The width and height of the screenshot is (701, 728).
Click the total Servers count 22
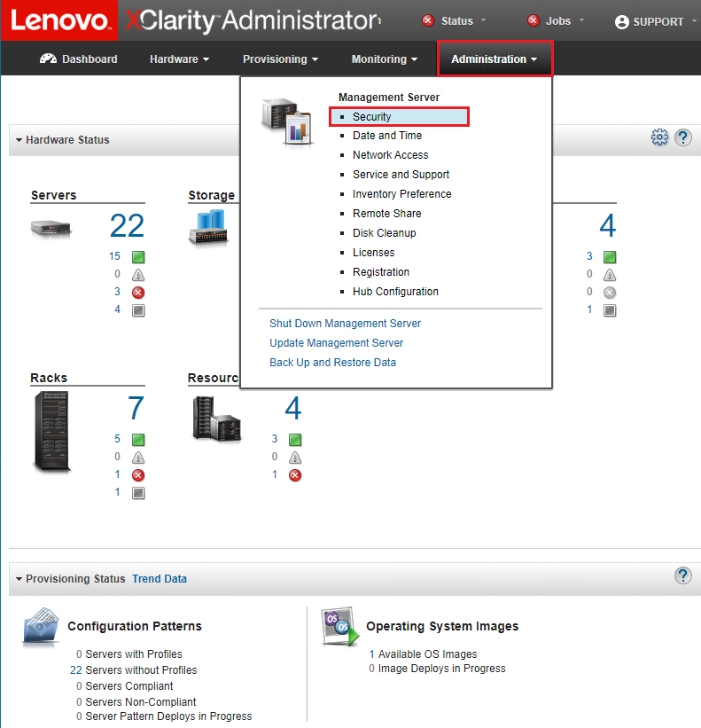pos(127,226)
